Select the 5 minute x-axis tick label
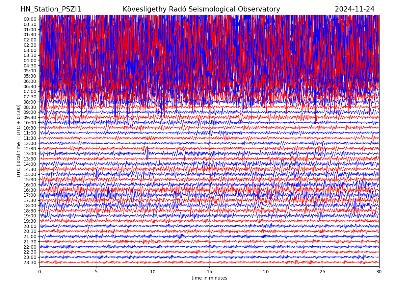The height and width of the screenshot is (296, 395). pos(96,272)
